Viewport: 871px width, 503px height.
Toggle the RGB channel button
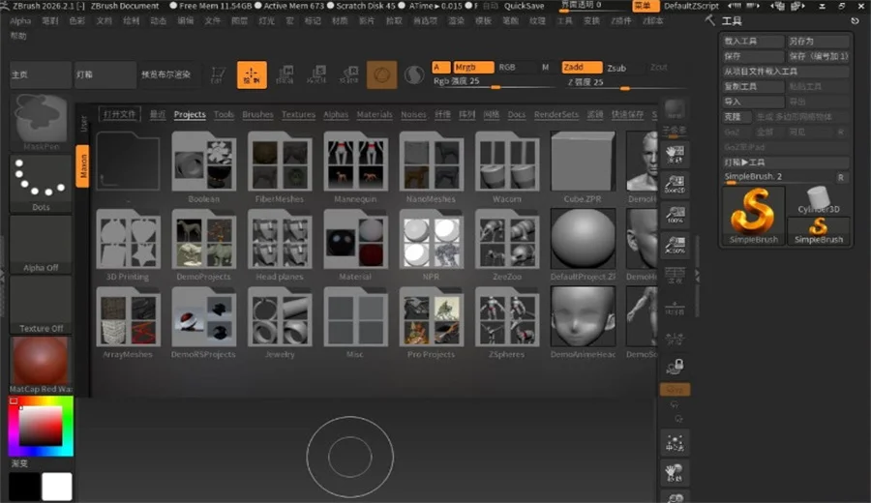click(506, 67)
